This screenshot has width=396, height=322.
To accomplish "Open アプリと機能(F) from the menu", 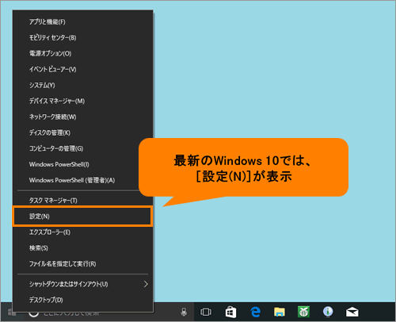I will click(82, 21).
